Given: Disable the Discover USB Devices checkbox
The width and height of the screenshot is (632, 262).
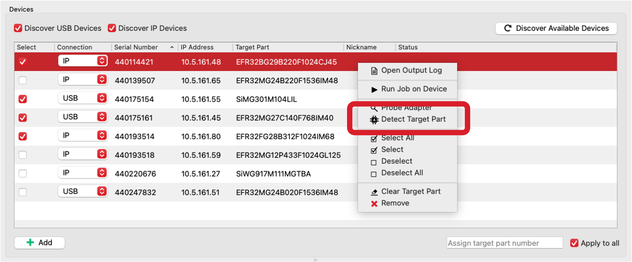Looking at the screenshot, I should pyautogui.click(x=18, y=28).
